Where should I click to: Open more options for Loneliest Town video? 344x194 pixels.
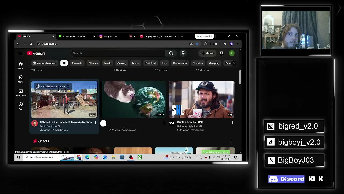(x=95, y=123)
